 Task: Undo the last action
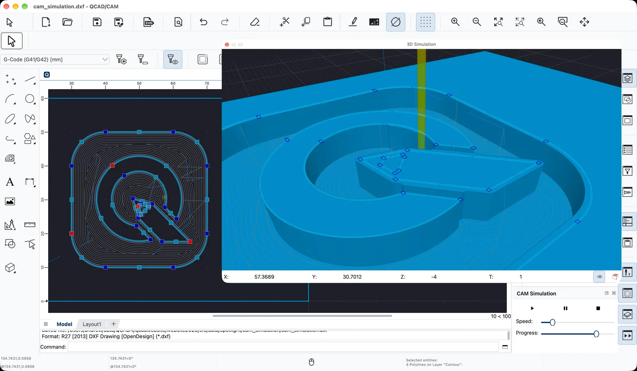pos(203,22)
